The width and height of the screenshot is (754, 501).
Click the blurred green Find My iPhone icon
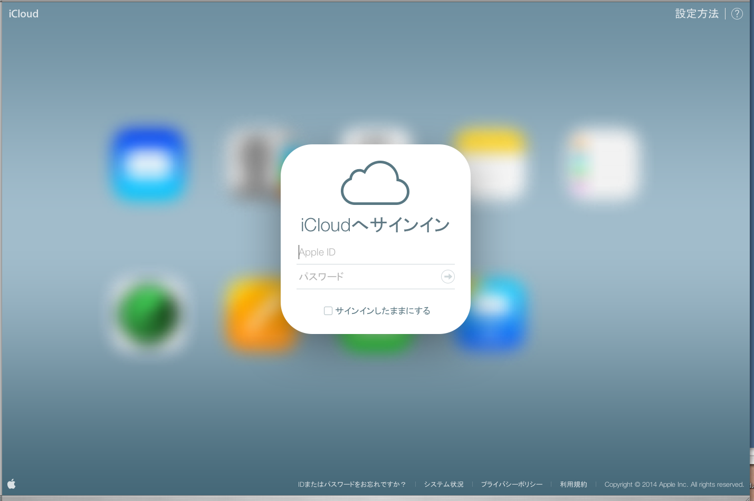149,314
